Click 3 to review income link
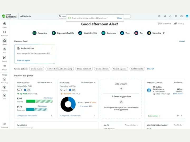The width and height of the screenshot is (190, 142). tap(48, 98)
